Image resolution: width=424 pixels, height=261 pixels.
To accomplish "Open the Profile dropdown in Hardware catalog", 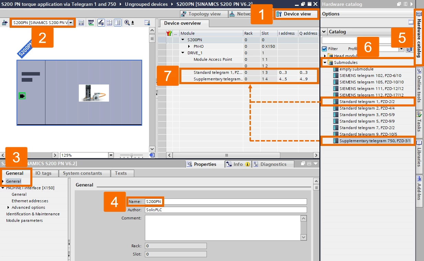I will (401, 49).
